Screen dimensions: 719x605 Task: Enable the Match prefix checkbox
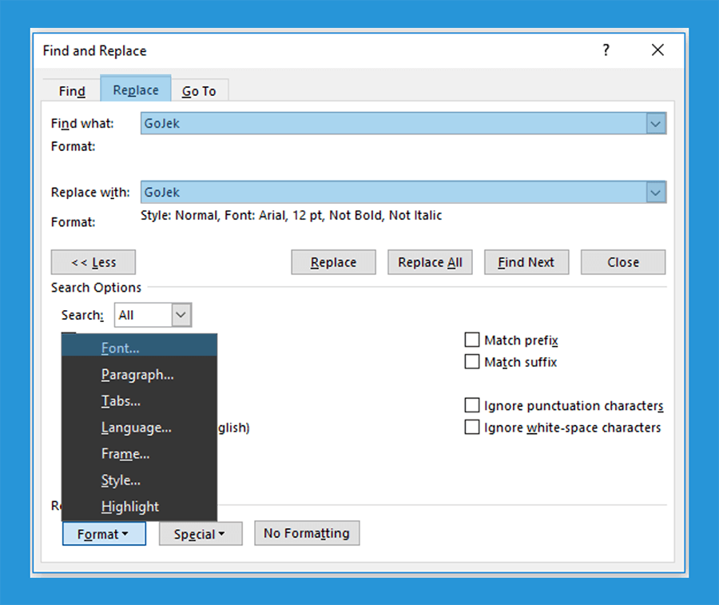pos(472,340)
